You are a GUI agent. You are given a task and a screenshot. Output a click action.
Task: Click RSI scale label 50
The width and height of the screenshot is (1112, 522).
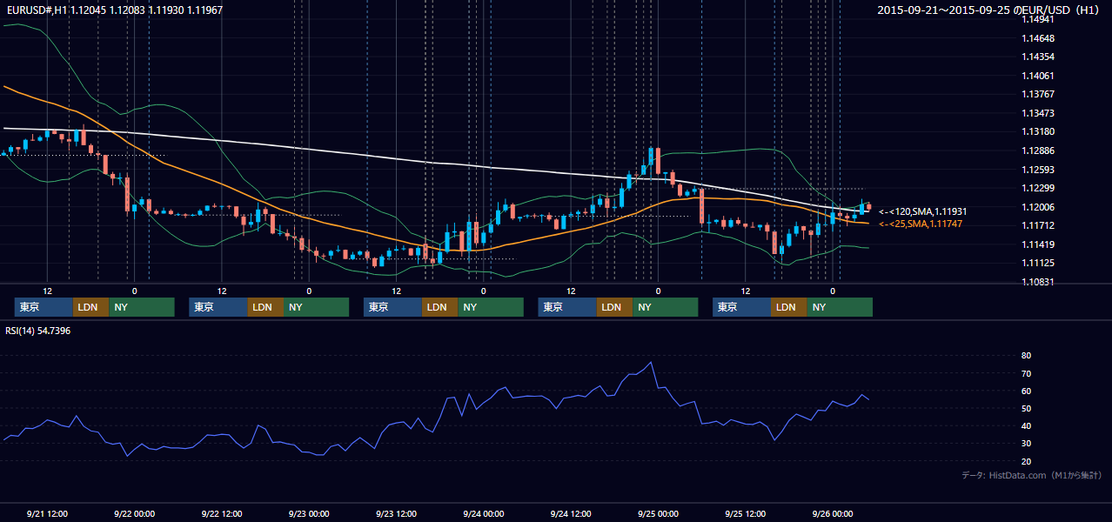[1027, 408]
